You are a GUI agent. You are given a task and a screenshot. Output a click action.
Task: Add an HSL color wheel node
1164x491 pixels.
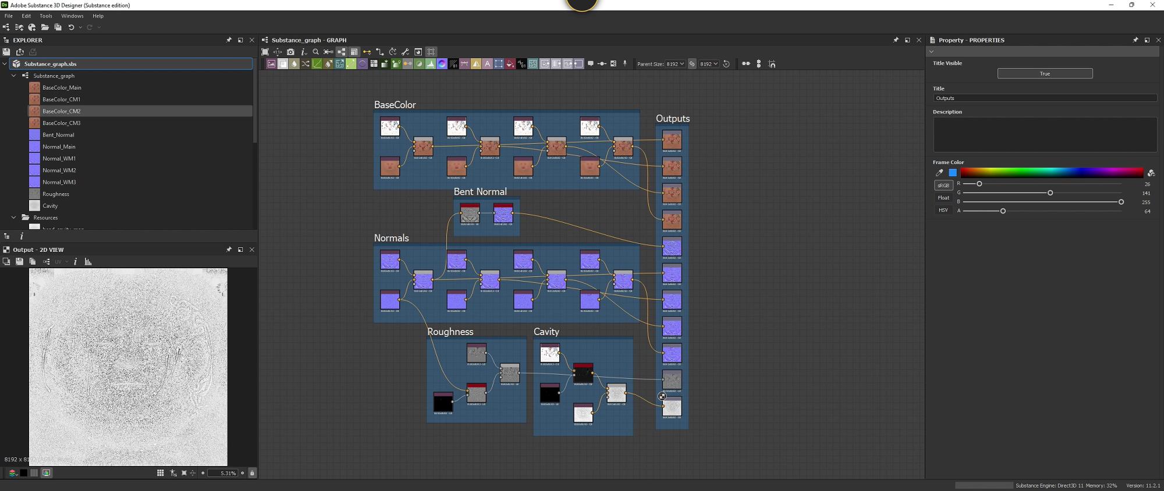[x=442, y=64]
